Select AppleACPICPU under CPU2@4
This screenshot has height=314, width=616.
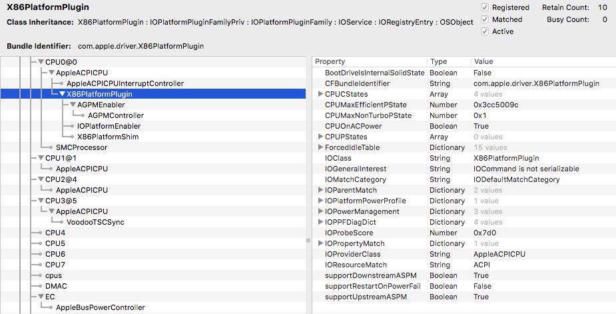pos(82,190)
